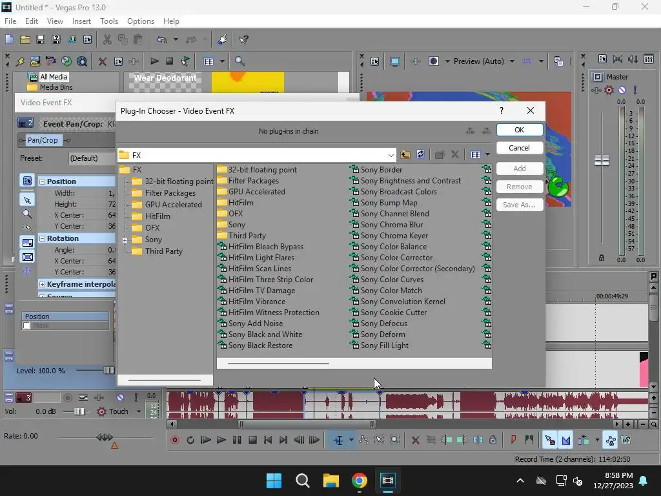Click the Import Media lightning icon
661x496 pixels.
[x=20, y=61]
